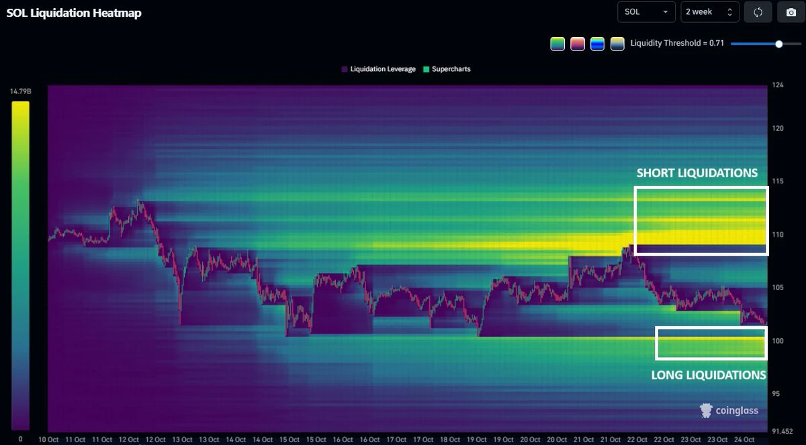Screen dimensions: 806x445
Task: Click the 91.452 price axis label
Action: click(783, 432)
